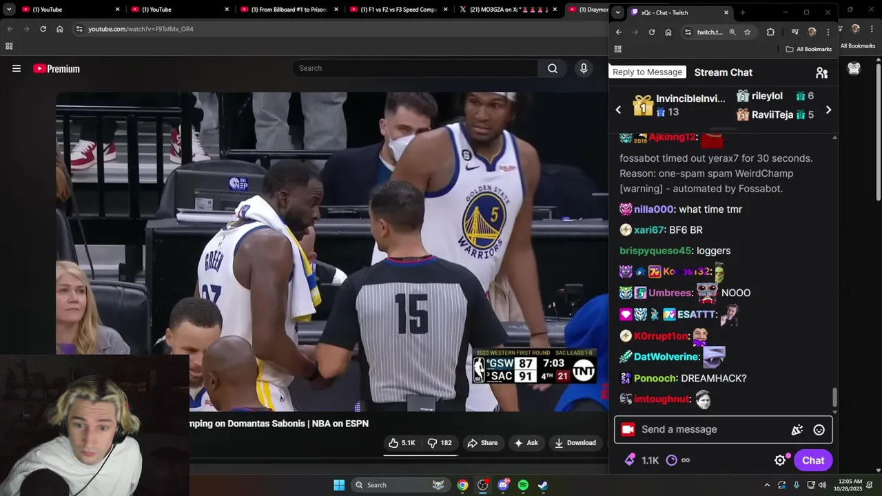Open OBS Studio from the taskbar
882x496 pixels.
coord(482,485)
